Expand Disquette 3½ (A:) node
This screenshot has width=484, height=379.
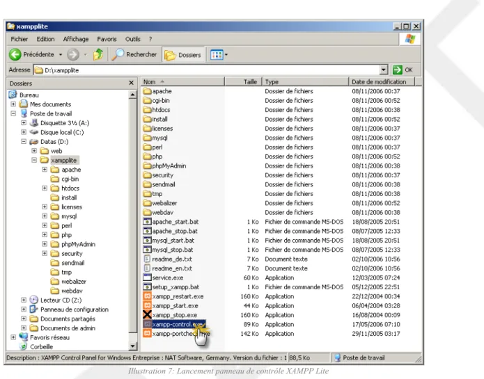24,122
